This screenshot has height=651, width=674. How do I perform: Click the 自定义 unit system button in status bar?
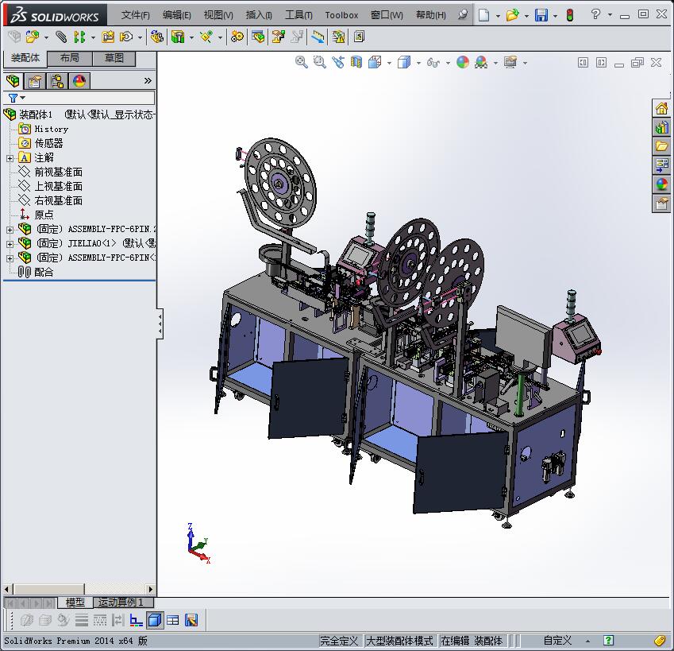557,641
